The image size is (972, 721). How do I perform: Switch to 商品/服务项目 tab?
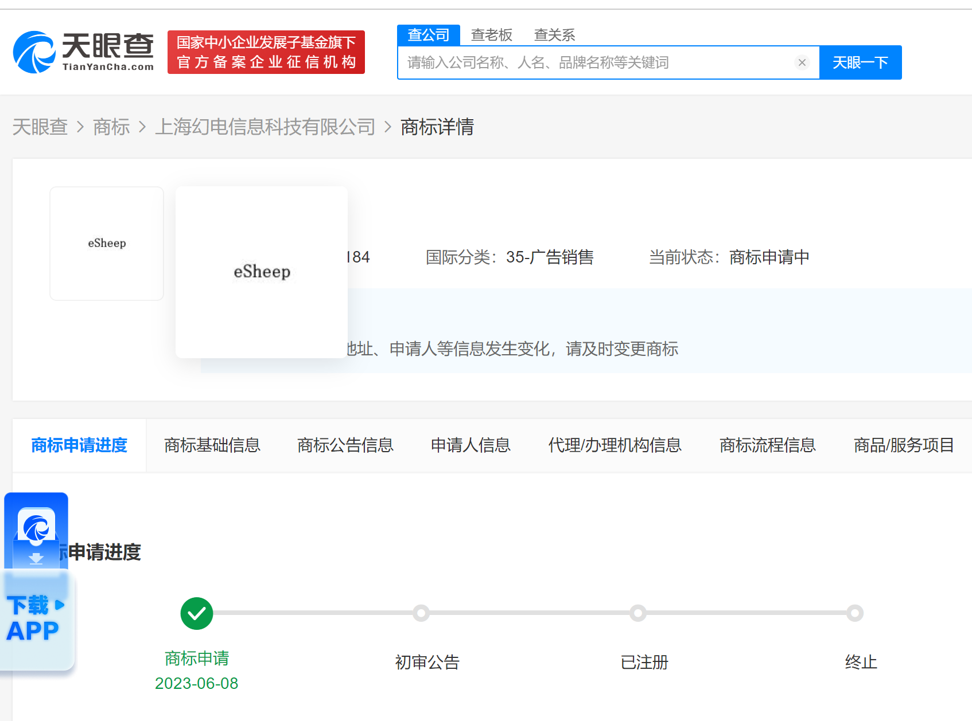click(x=904, y=445)
